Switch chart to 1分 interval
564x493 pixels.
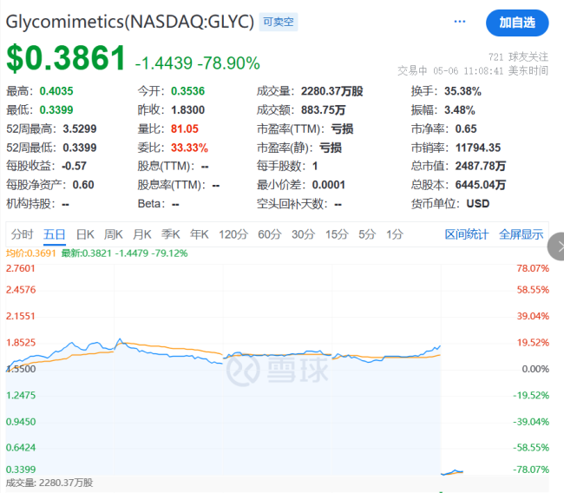395,234
